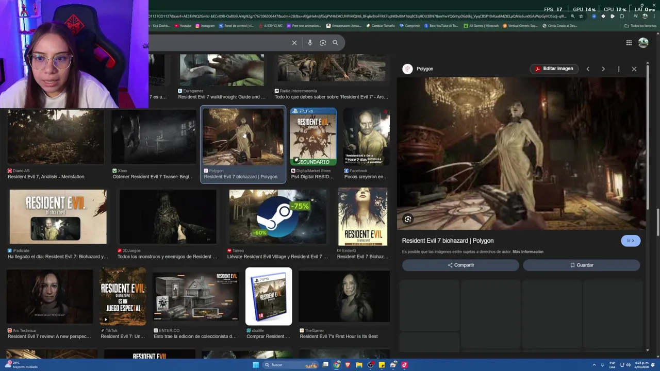Open the Todos los favoritos bookmarks folder
Viewport: 660px width, 371px height.
coord(641,26)
